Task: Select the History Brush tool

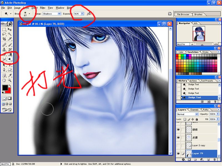Action: pos(10,50)
